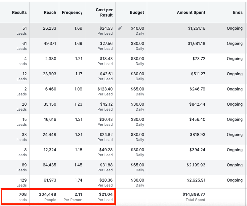Click the total reach 304,448 People

[x=47, y=197]
